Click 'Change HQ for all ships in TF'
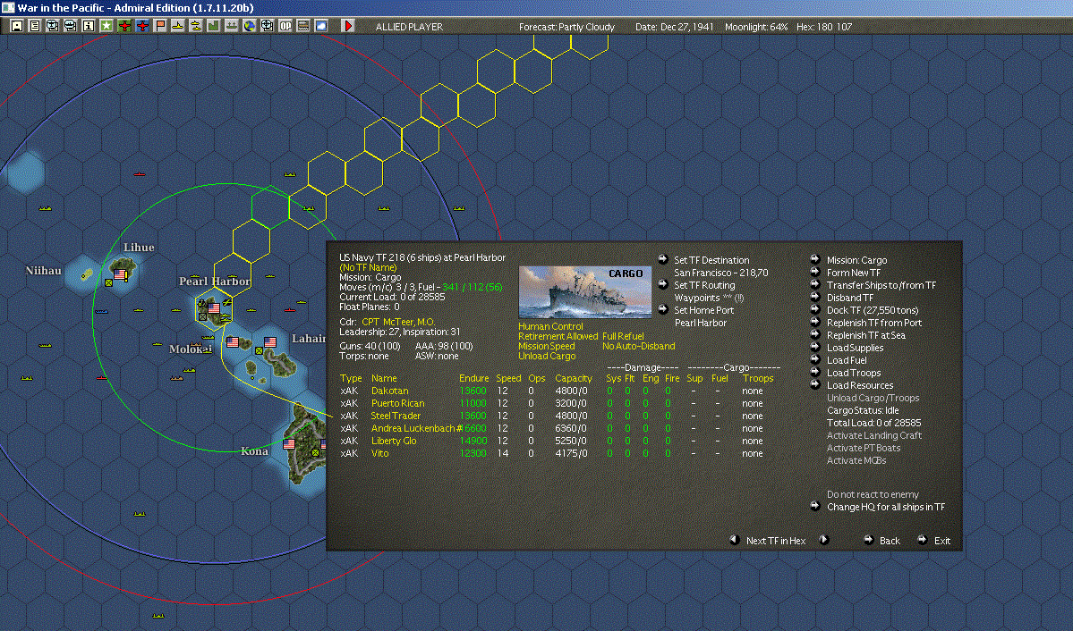Image resolution: width=1073 pixels, height=631 pixels. pyautogui.click(x=885, y=507)
